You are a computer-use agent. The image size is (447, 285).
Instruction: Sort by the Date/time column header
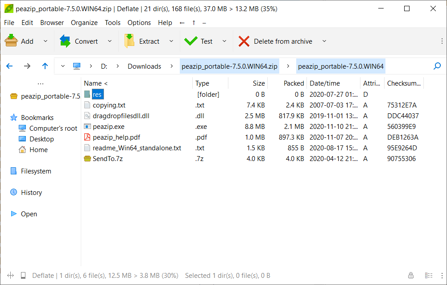(333, 83)
